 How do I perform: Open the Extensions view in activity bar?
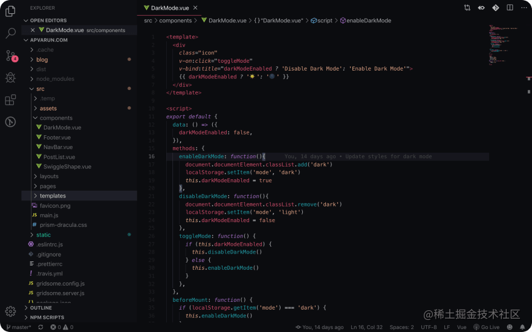[10, 100]
